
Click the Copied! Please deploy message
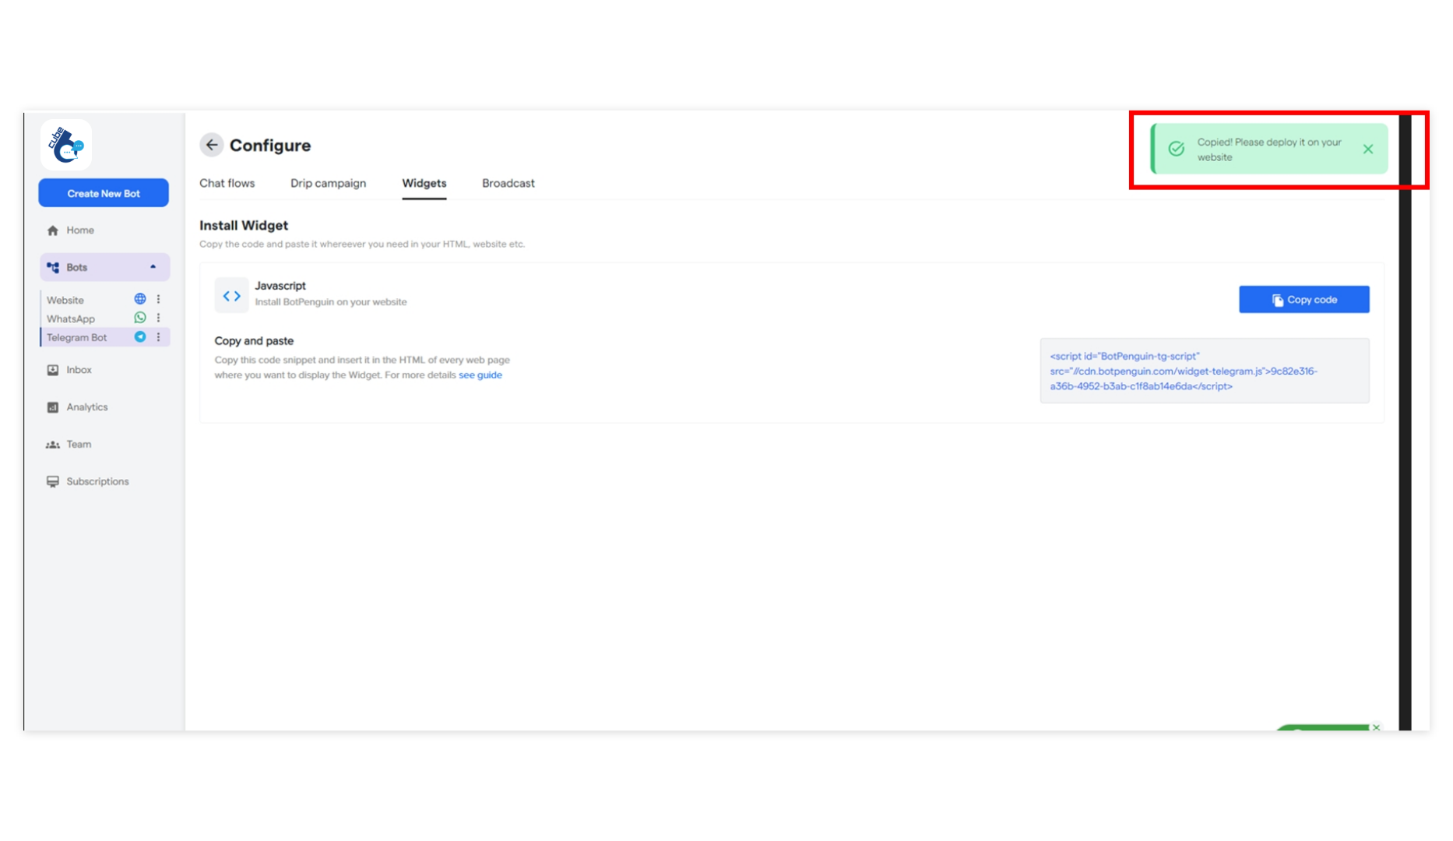tap(1269, 150)
